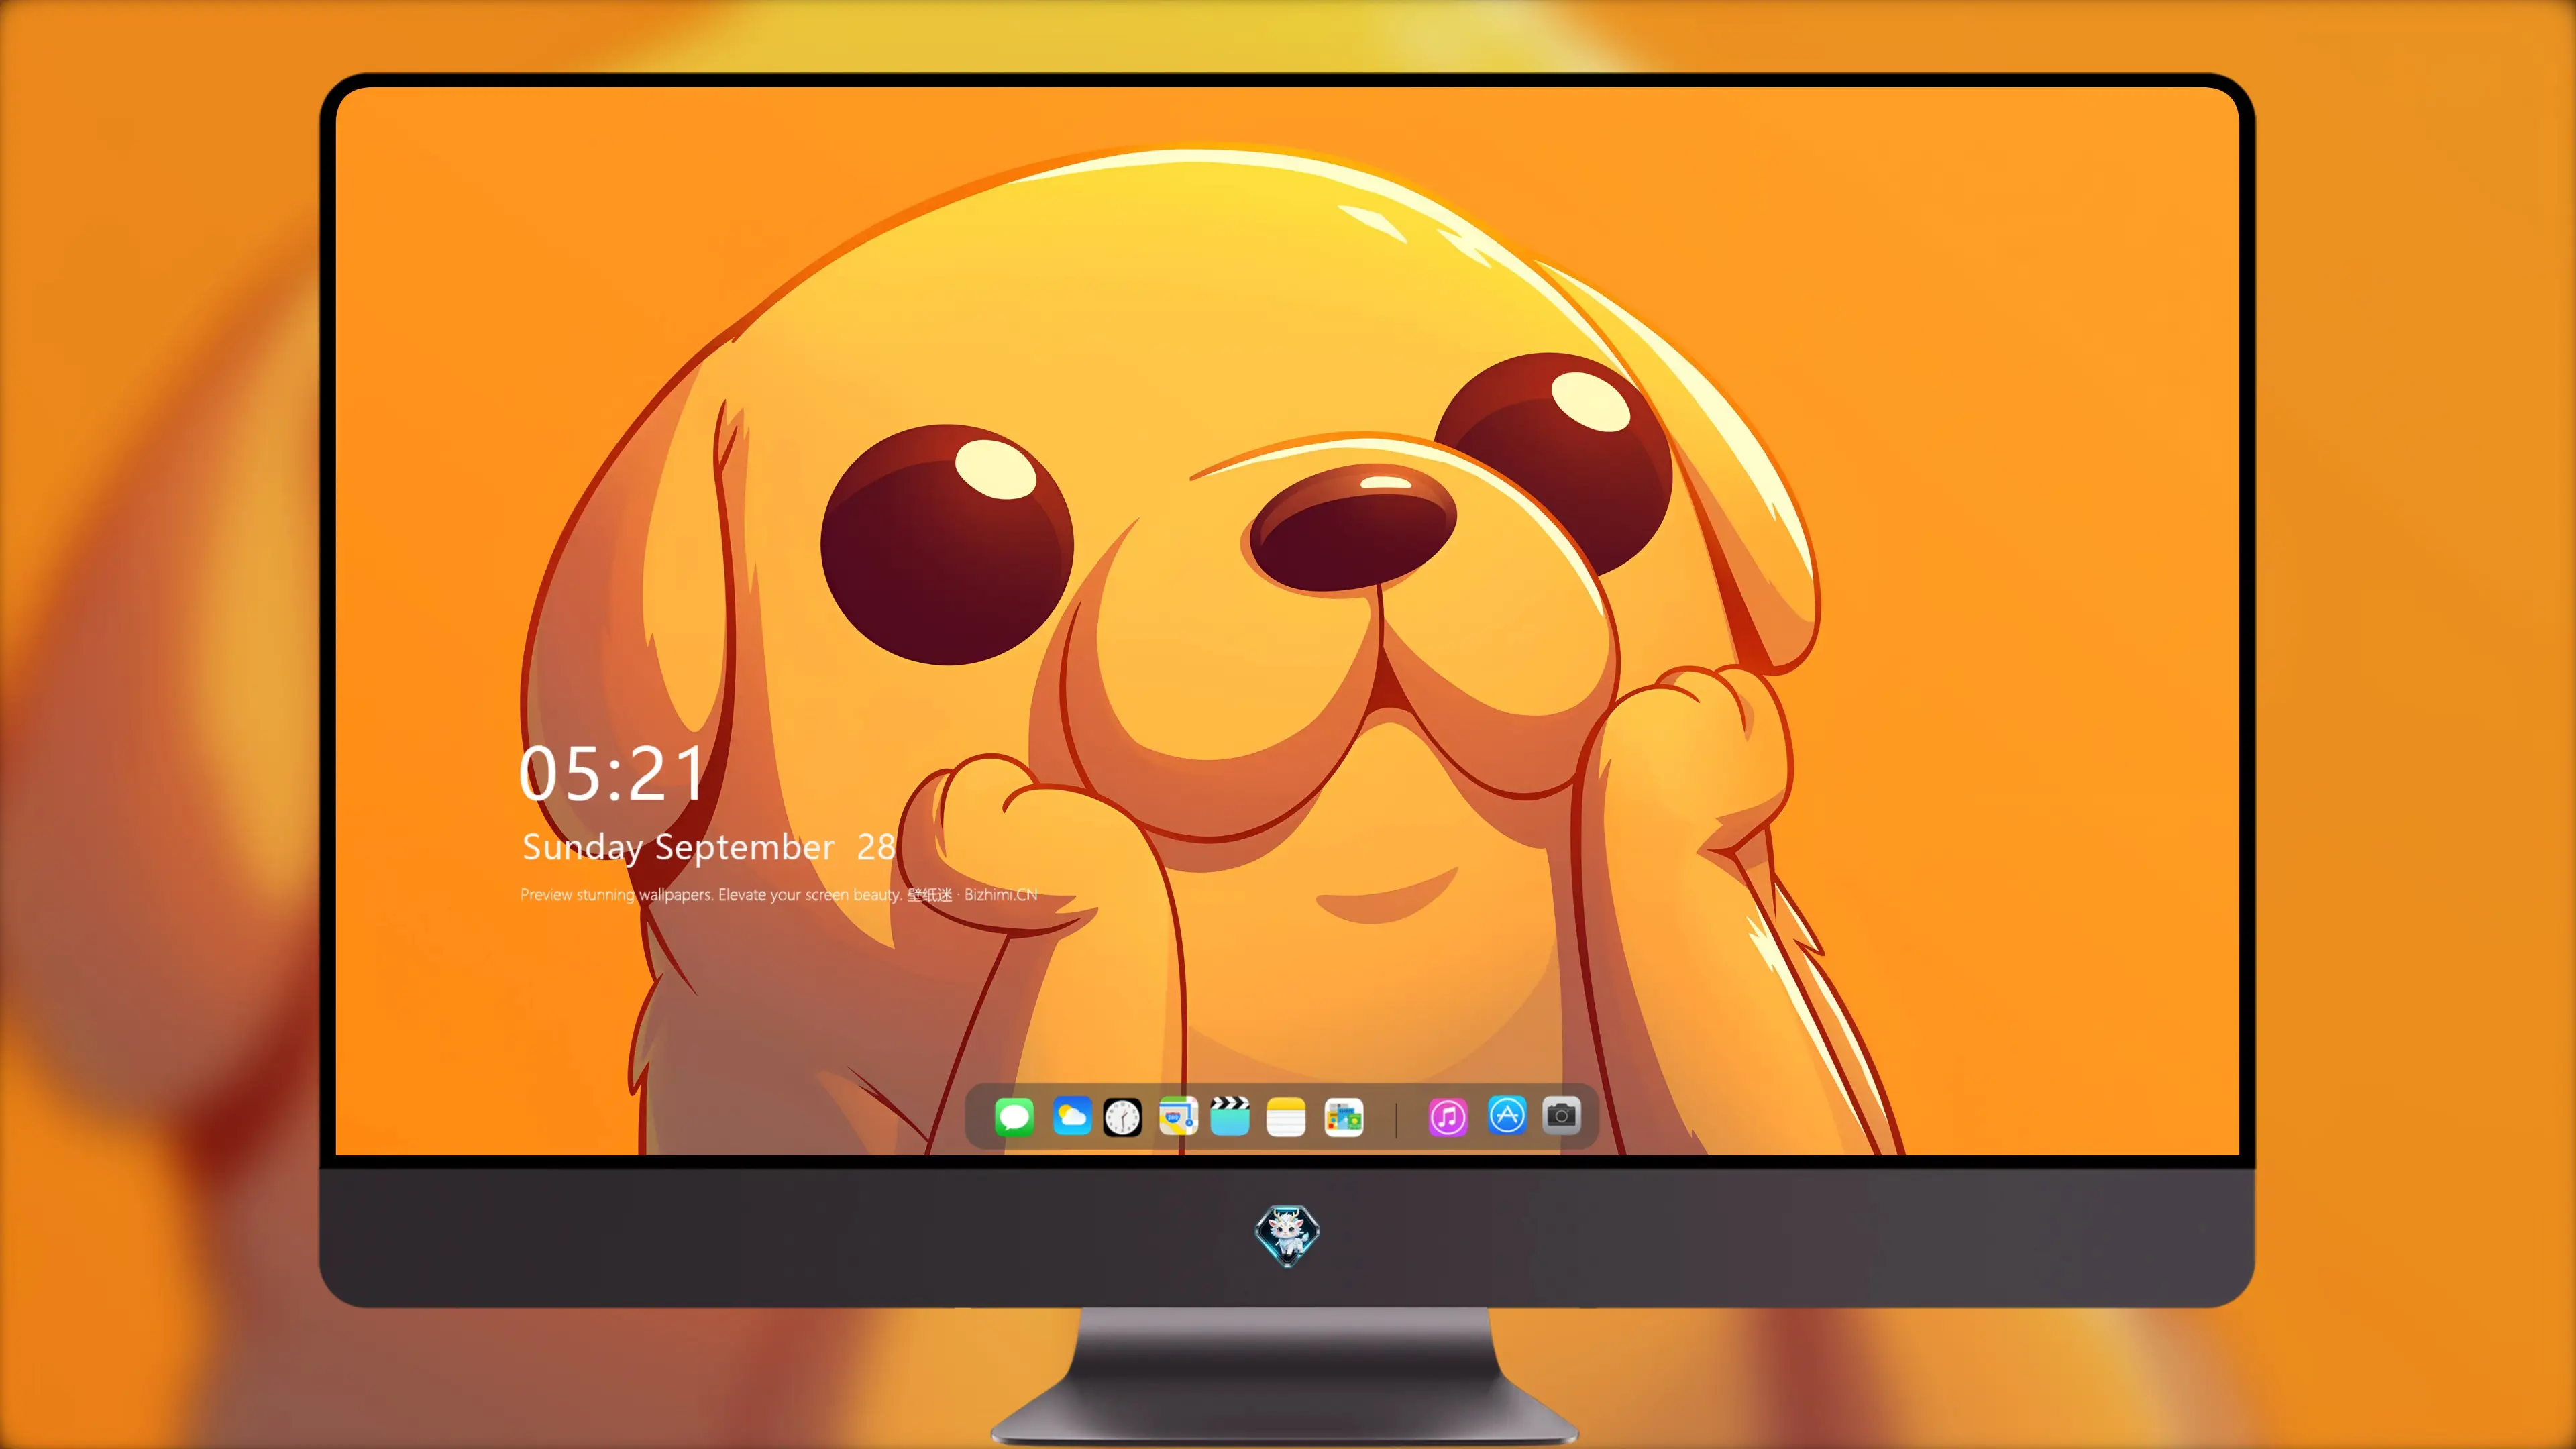This screenshot has width=2576, height=1449.
Task: Launch the Weather app from the dock
Action: pos(1071,1117)
